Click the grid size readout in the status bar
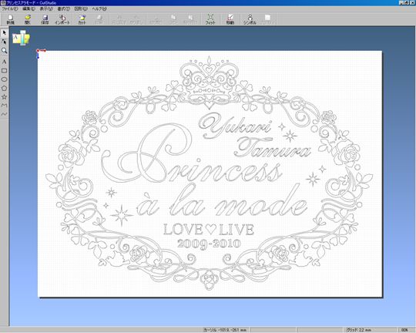Image resolution: width=416 pixels, height=333 pixels. [358, 330]
